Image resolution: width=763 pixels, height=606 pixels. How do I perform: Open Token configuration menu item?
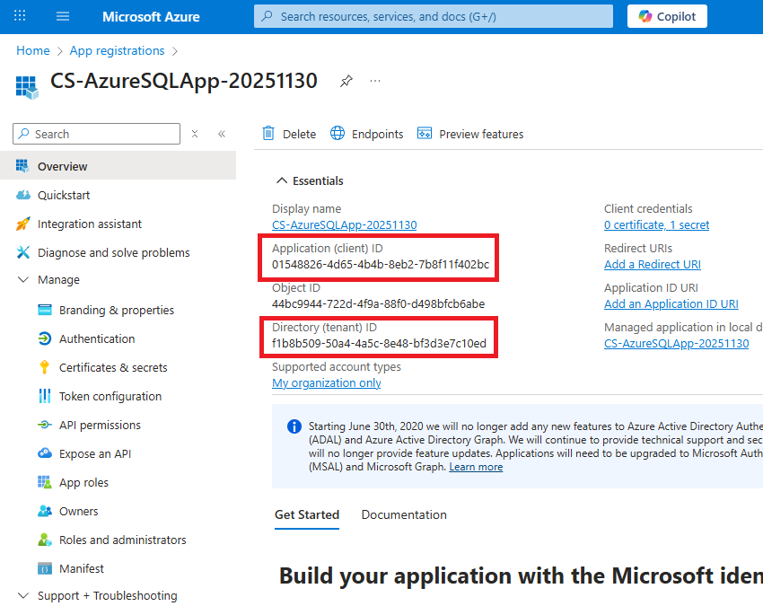(x=110, y=396)
